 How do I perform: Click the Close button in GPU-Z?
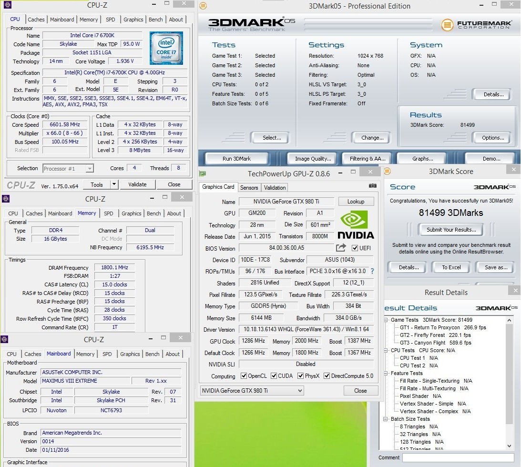click(360, 390)
